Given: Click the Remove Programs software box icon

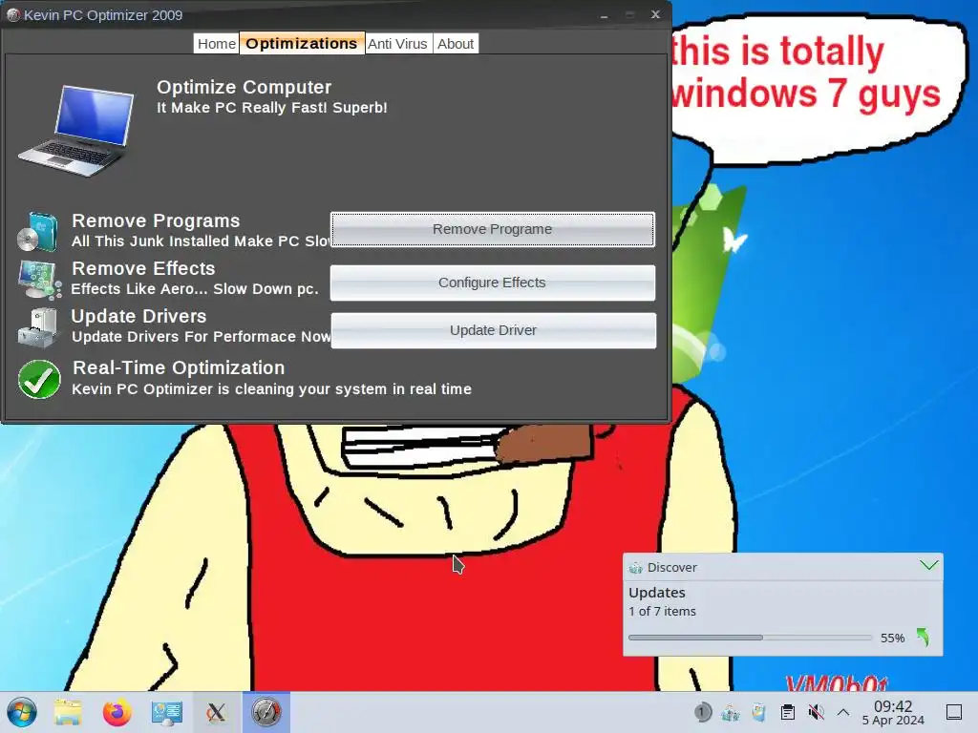Looking at the screenshot, I should [38, 231].
